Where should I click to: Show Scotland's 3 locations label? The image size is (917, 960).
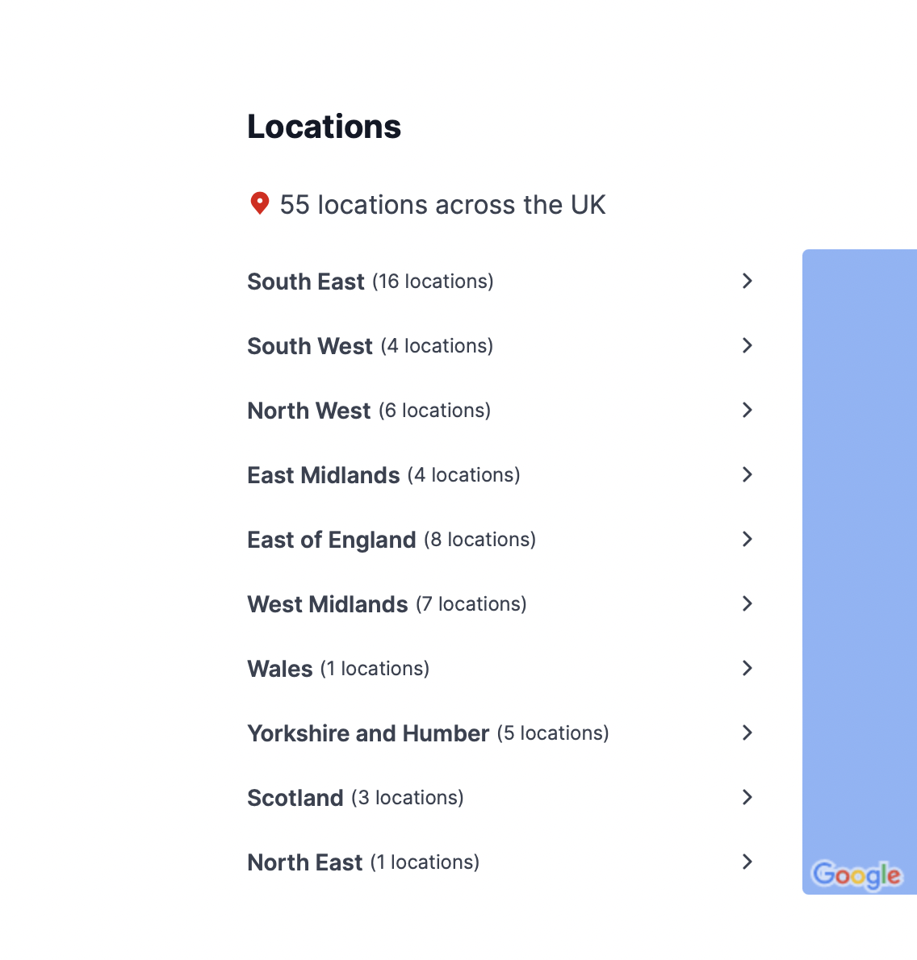pos(407,798)
